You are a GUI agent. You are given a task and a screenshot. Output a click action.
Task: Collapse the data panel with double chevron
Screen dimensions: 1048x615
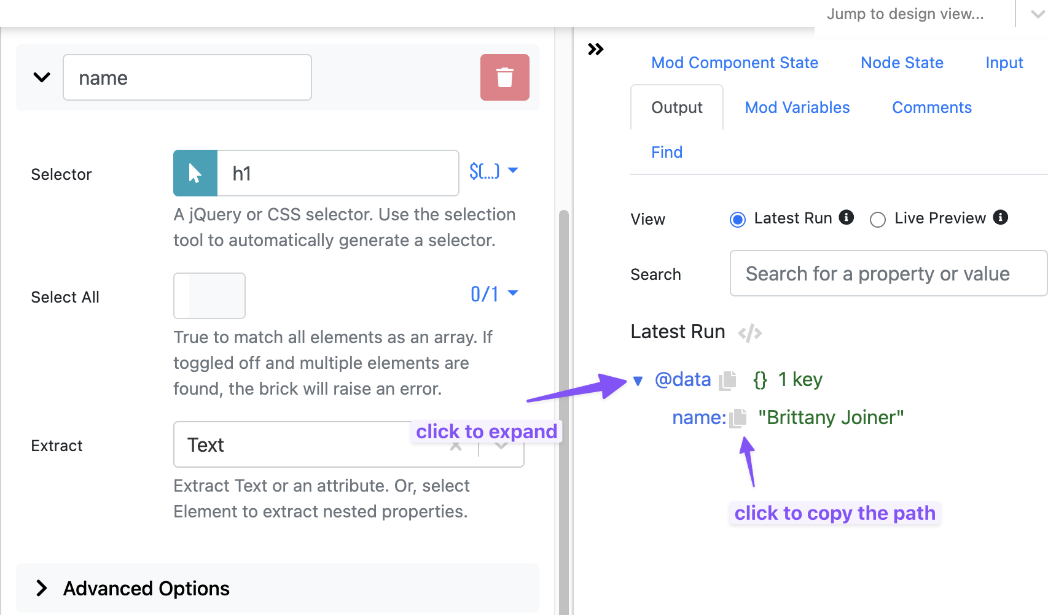595,49
